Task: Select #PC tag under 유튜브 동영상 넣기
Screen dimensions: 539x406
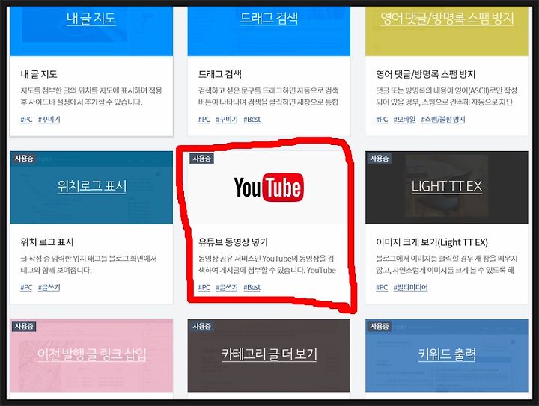Action: point(204,287)
